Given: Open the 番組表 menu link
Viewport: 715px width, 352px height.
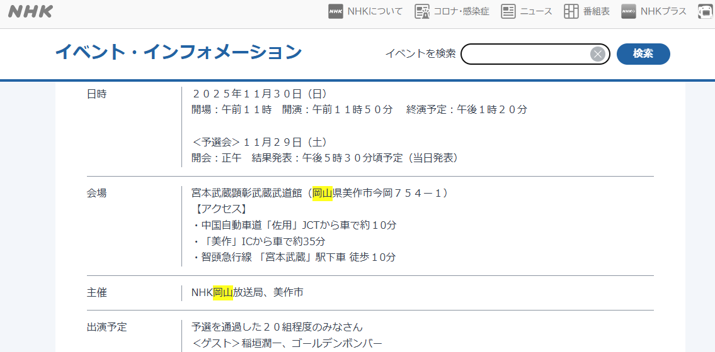Looking at the screenshot, I should coord(596,11).
